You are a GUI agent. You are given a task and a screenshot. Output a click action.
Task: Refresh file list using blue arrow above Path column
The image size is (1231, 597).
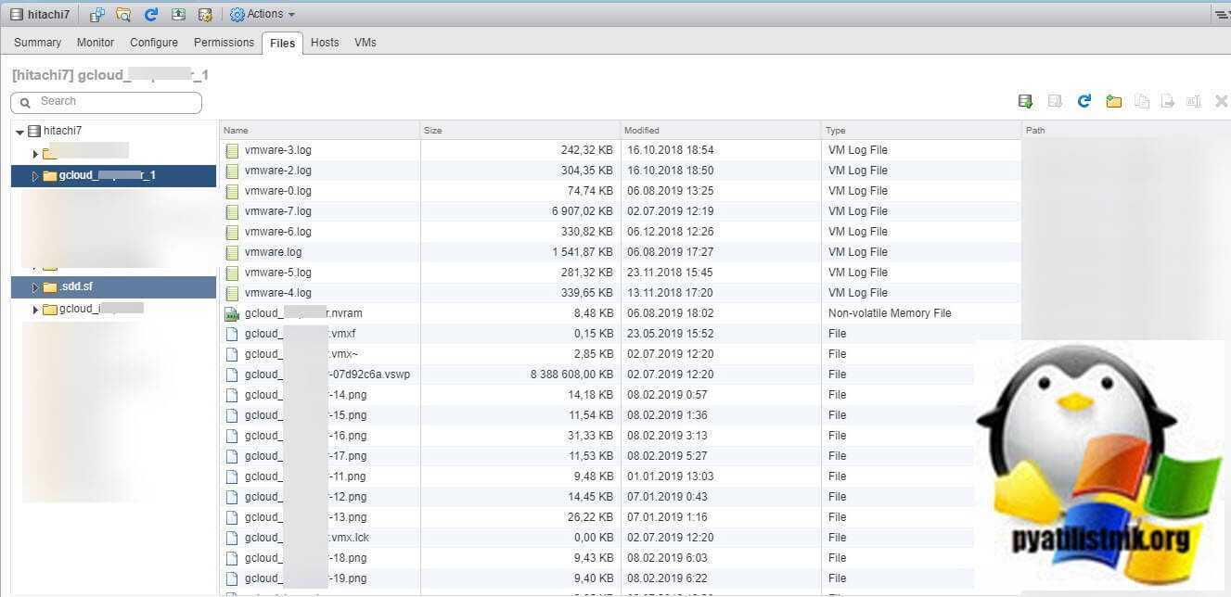(x=1084, y=101)
